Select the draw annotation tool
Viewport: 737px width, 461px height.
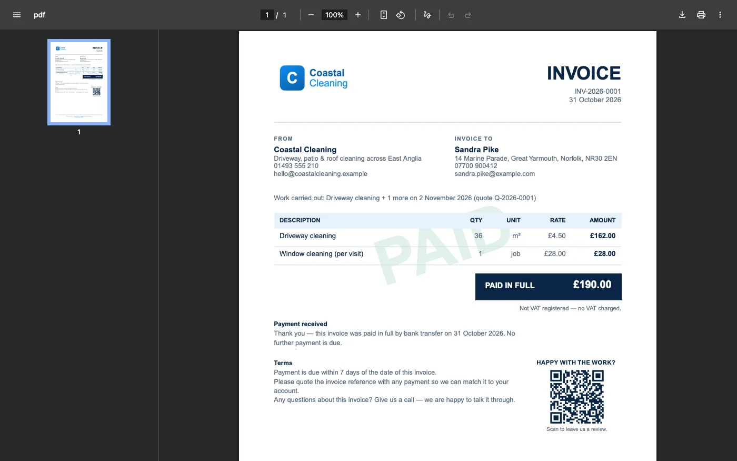(427, 15)
